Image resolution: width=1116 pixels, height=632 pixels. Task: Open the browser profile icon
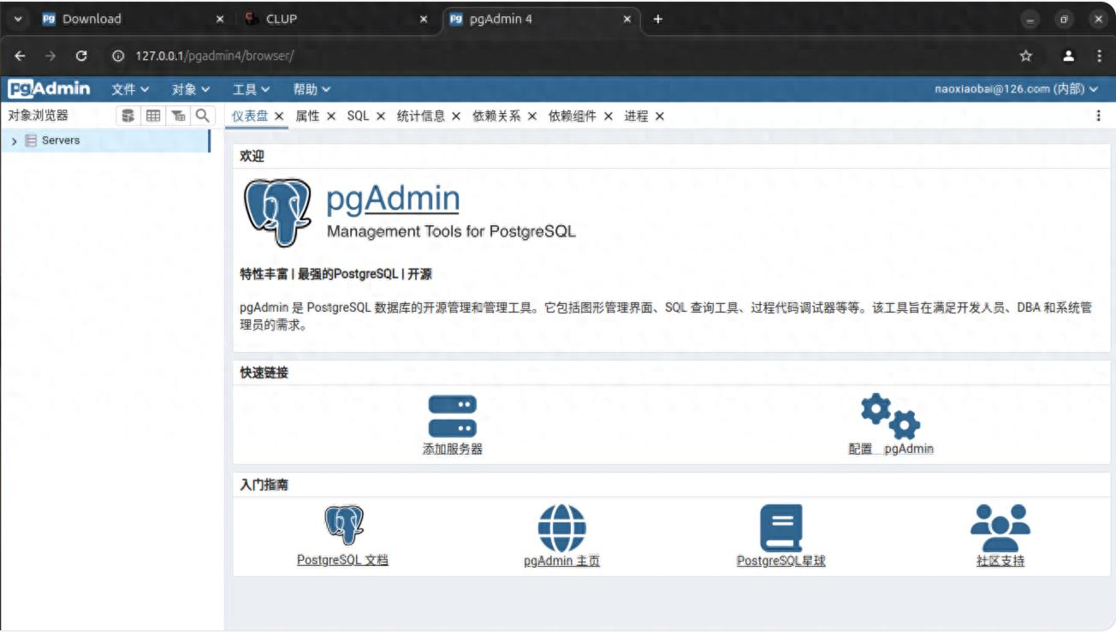[1068, 56]
